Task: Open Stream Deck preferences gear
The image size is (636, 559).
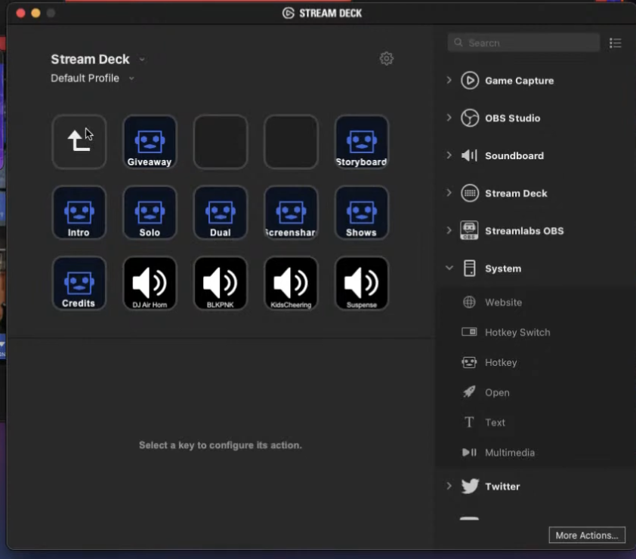Action: [x=386, y=59]
